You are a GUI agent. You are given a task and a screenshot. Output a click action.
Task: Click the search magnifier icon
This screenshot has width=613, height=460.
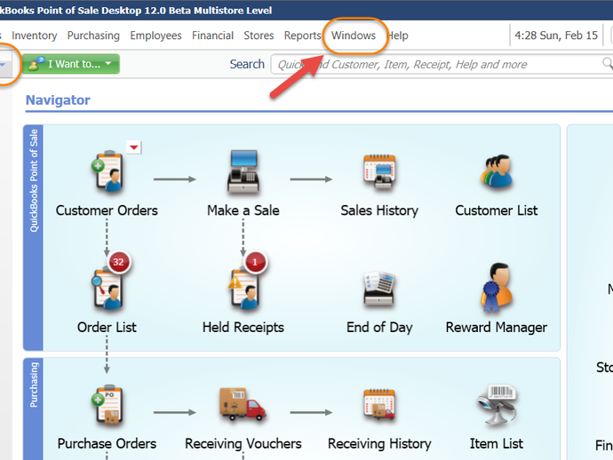(607, 63)
